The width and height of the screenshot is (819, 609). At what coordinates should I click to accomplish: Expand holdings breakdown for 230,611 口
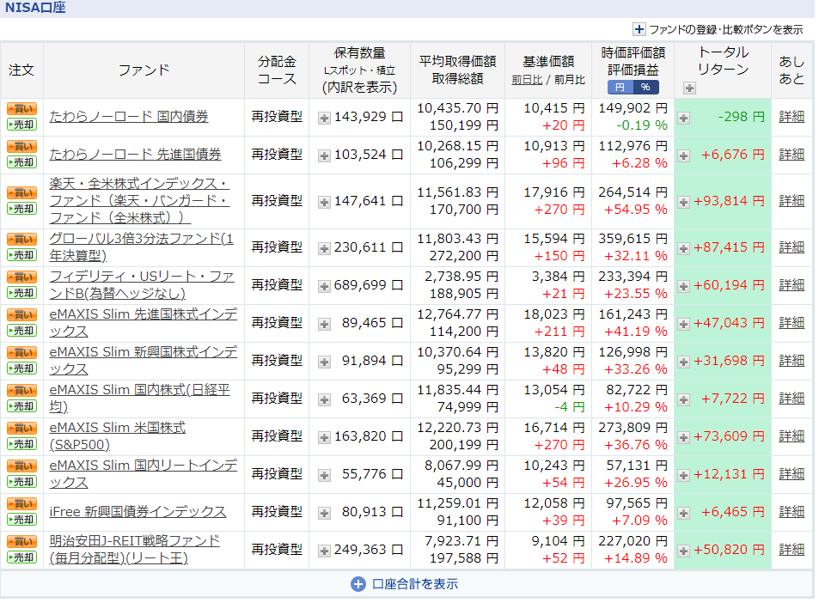[324, 248]
